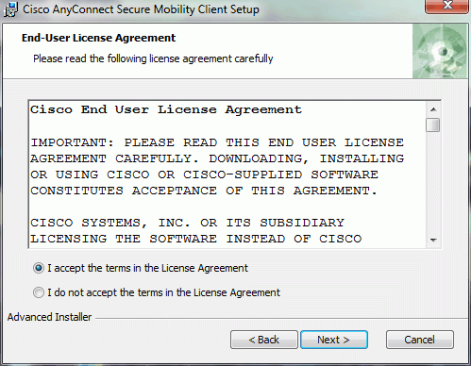Click the 'Cisco End User License Agreement' heading
The height and width of the screenshot is (366, 471).
pos(166,109)
